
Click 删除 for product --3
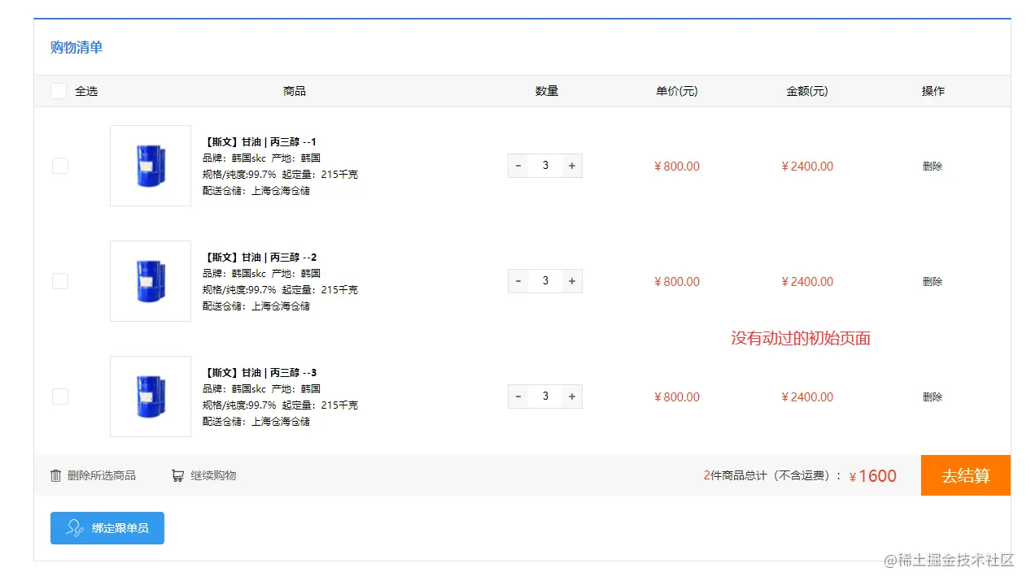click(933, 397)
